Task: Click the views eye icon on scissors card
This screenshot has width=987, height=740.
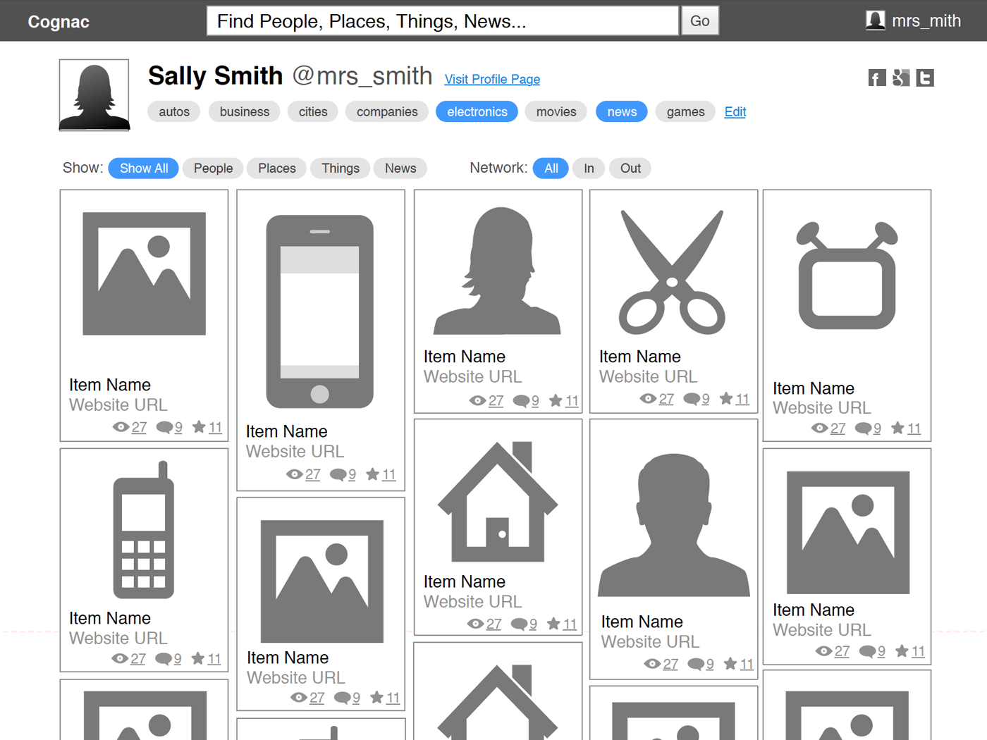Action: pos(648,399)
